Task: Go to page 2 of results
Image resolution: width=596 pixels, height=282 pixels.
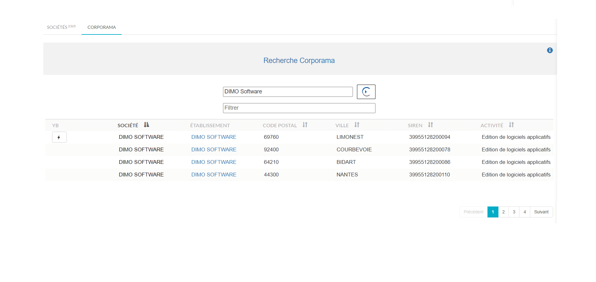Action: [x=503, y=212]
